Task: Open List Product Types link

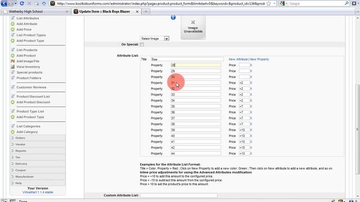Action: [31, 35]
